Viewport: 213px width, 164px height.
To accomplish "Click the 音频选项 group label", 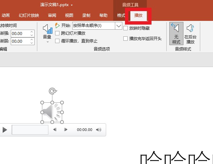I will click(102, 49).
